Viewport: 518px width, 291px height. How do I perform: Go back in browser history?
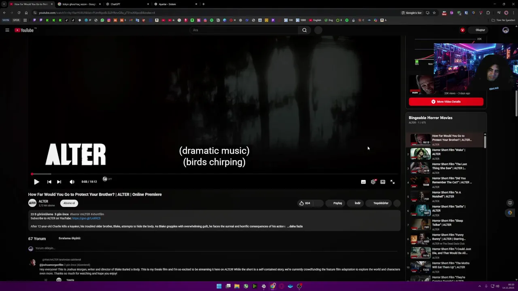tap(4, 13)
